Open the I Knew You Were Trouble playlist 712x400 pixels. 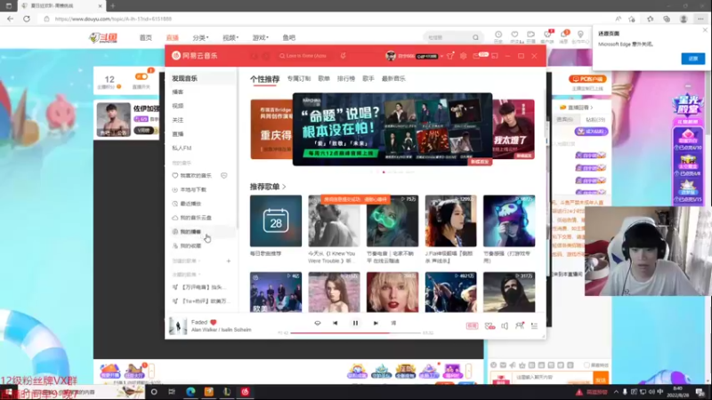point(334,220)
